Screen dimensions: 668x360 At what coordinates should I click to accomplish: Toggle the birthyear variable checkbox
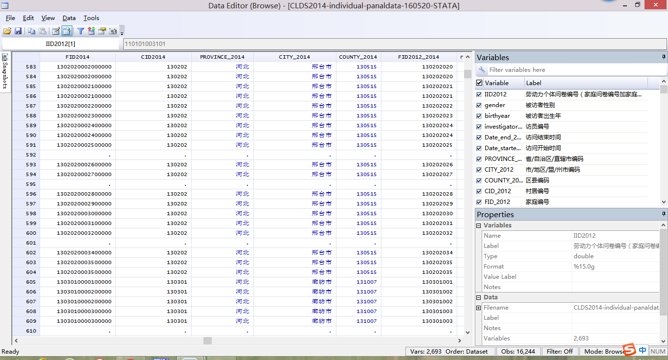[x=479, y=116]
